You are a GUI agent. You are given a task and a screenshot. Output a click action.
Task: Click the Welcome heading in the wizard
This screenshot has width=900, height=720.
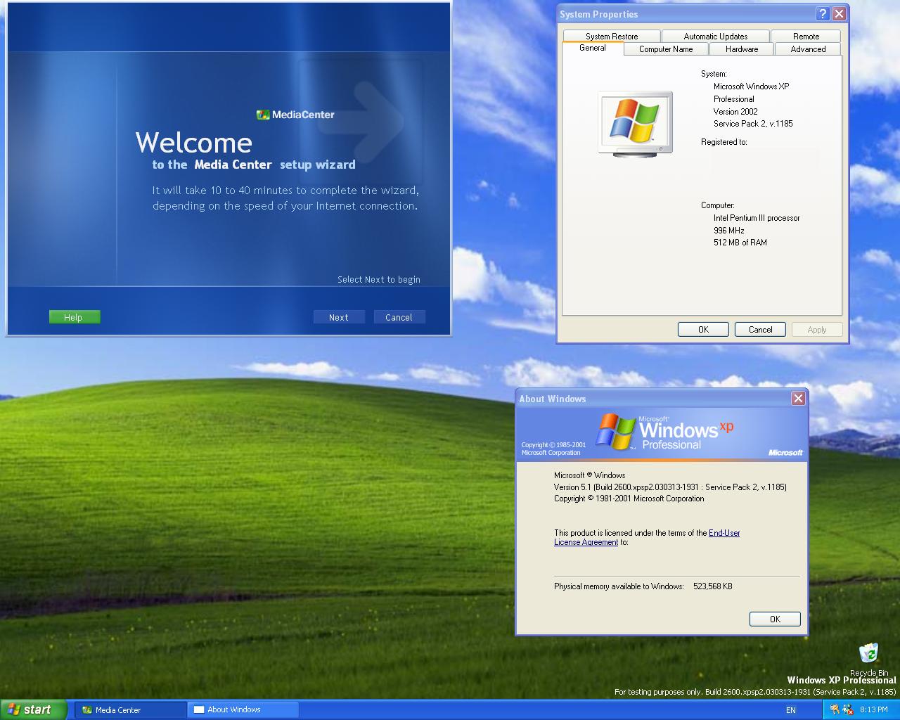[x=193, y=143]
